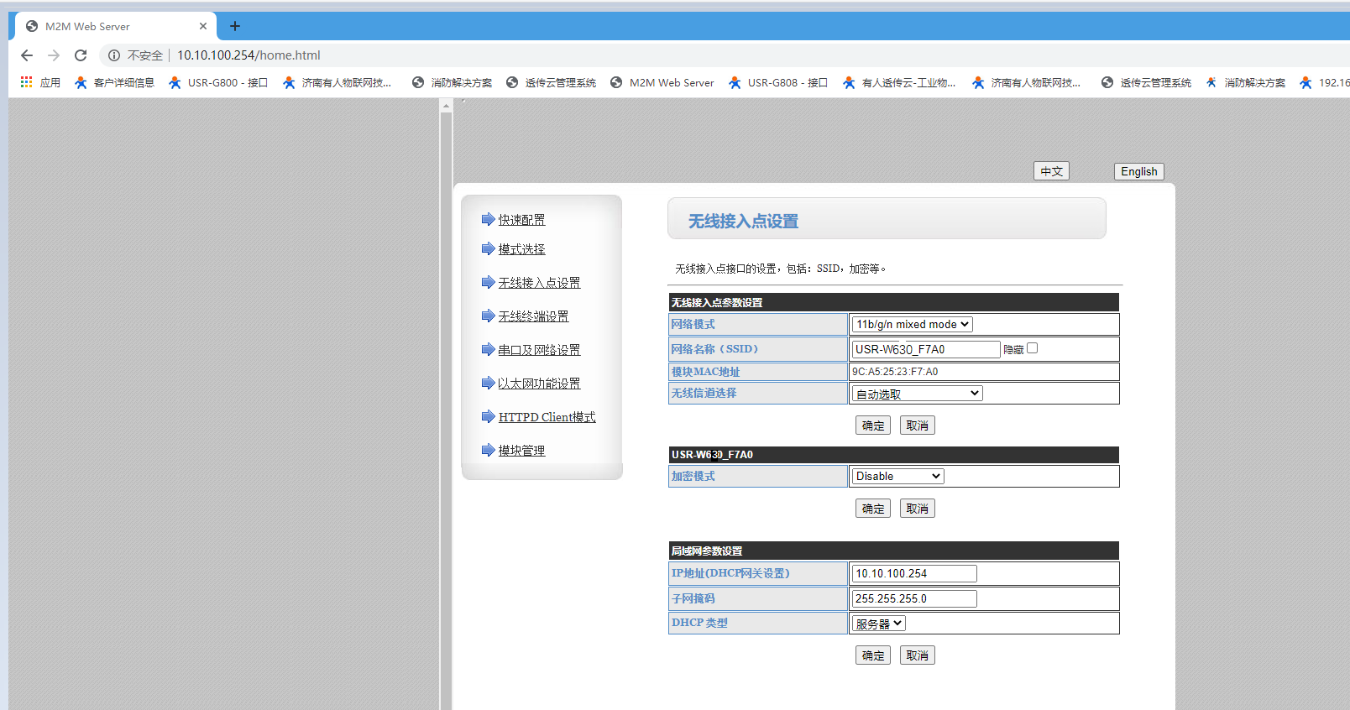
Task: Expand the 11b/g/n mixed mode dropdown
Action: 912,324
